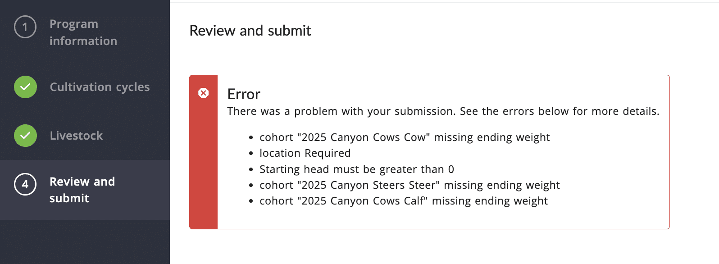This screenshot has height=264, width=719.
Task: Click the location Required error message
Action: click(x=305, y=153)
